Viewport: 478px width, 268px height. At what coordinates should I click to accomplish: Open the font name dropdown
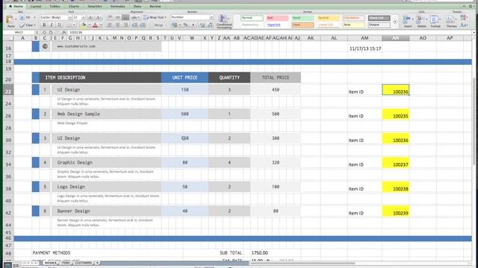tap(69, 18)
